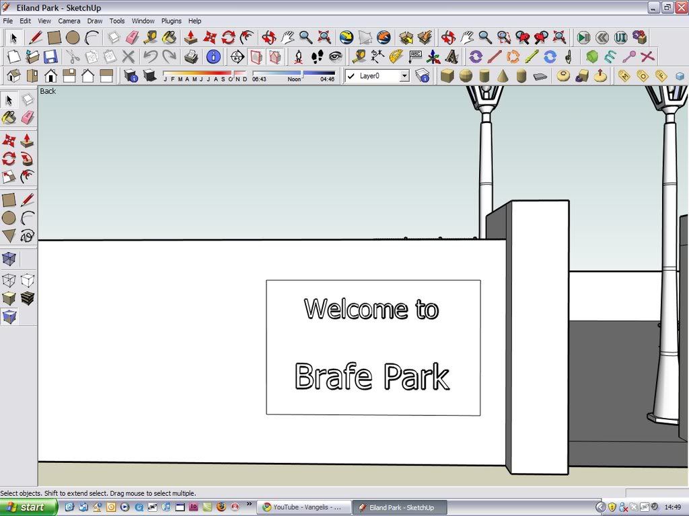Open the Camera menu
This screenshot has height=516, width=689.
(69, 21)
